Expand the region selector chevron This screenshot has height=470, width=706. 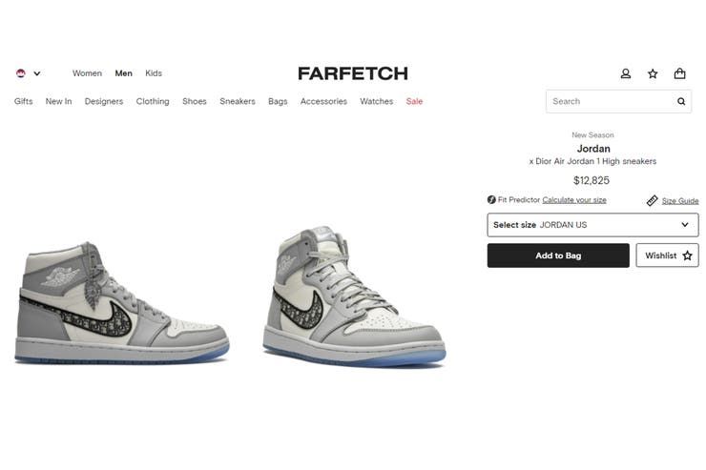point(37,73)
